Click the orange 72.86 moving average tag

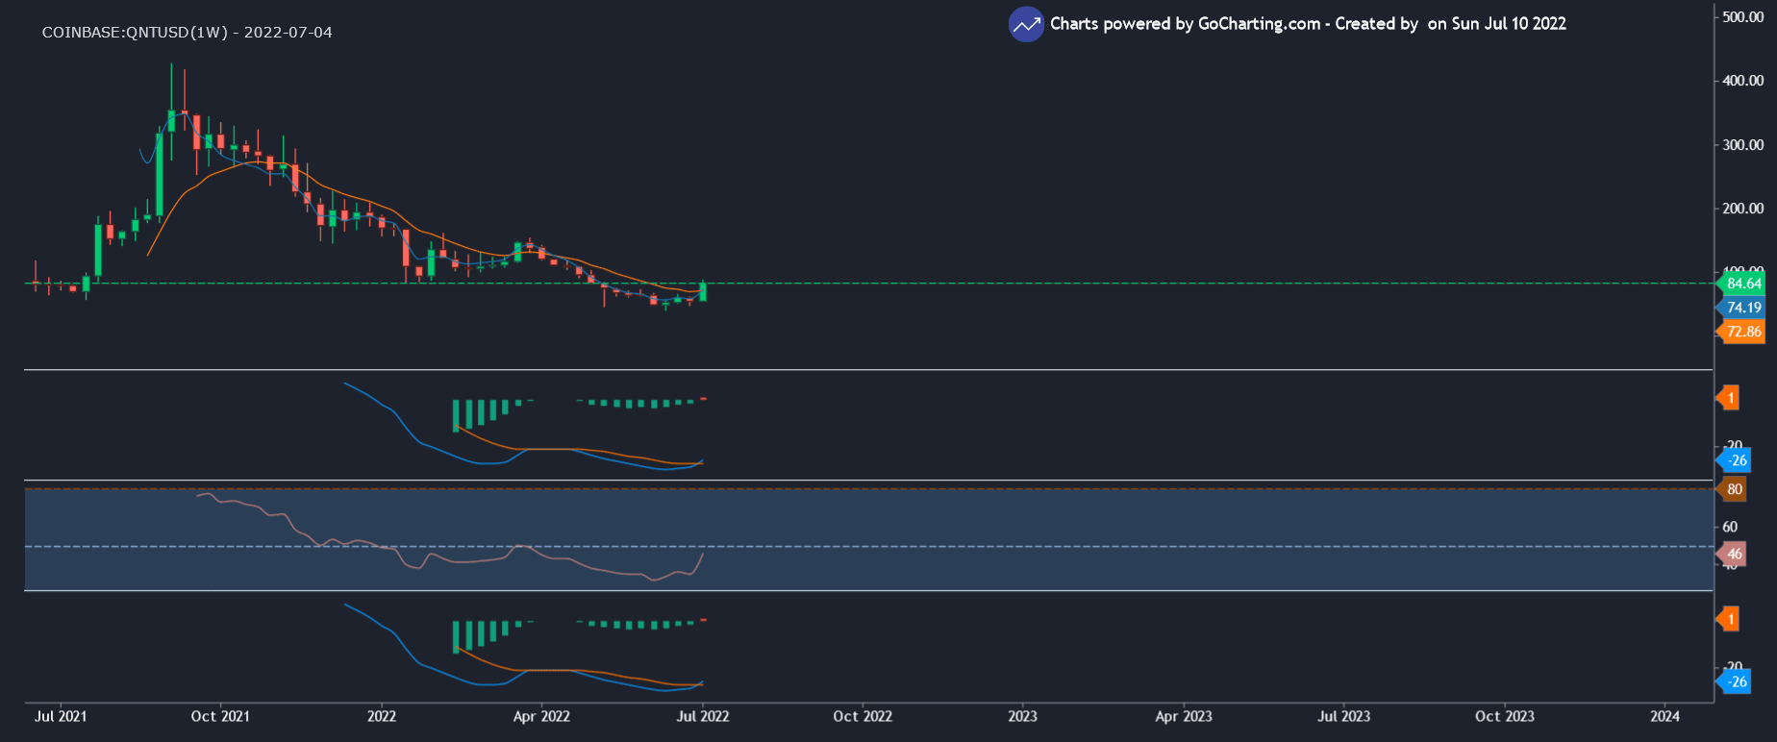[1742, 332]
